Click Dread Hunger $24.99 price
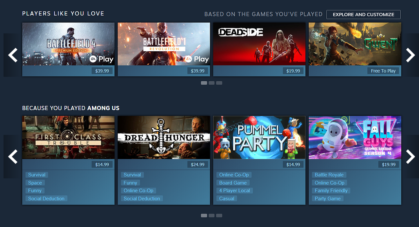 (x=198, y=165)
